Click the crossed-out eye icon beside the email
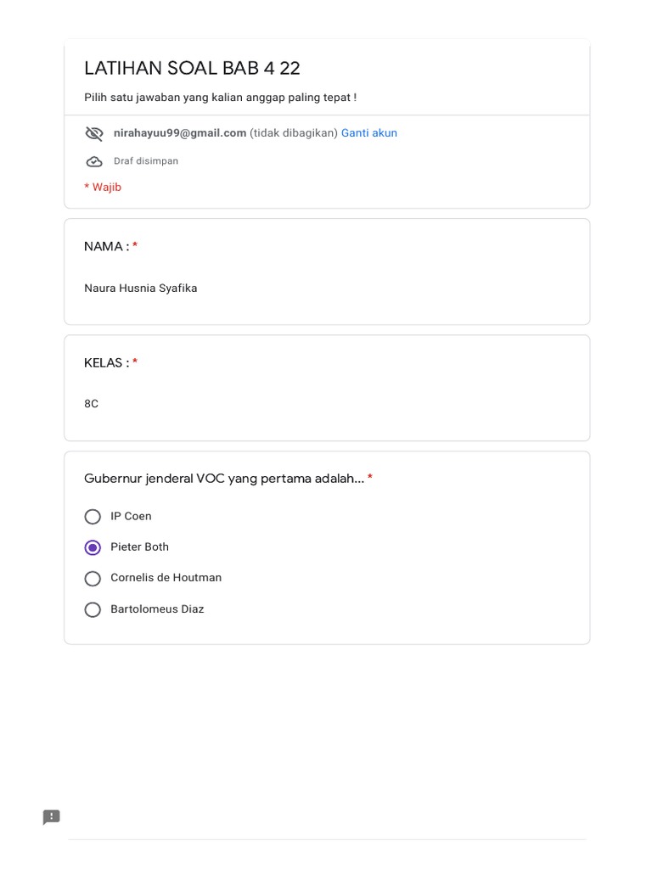The width and height of the screenshot is (652, 869). pyautogui.click(x=94, y=133)
